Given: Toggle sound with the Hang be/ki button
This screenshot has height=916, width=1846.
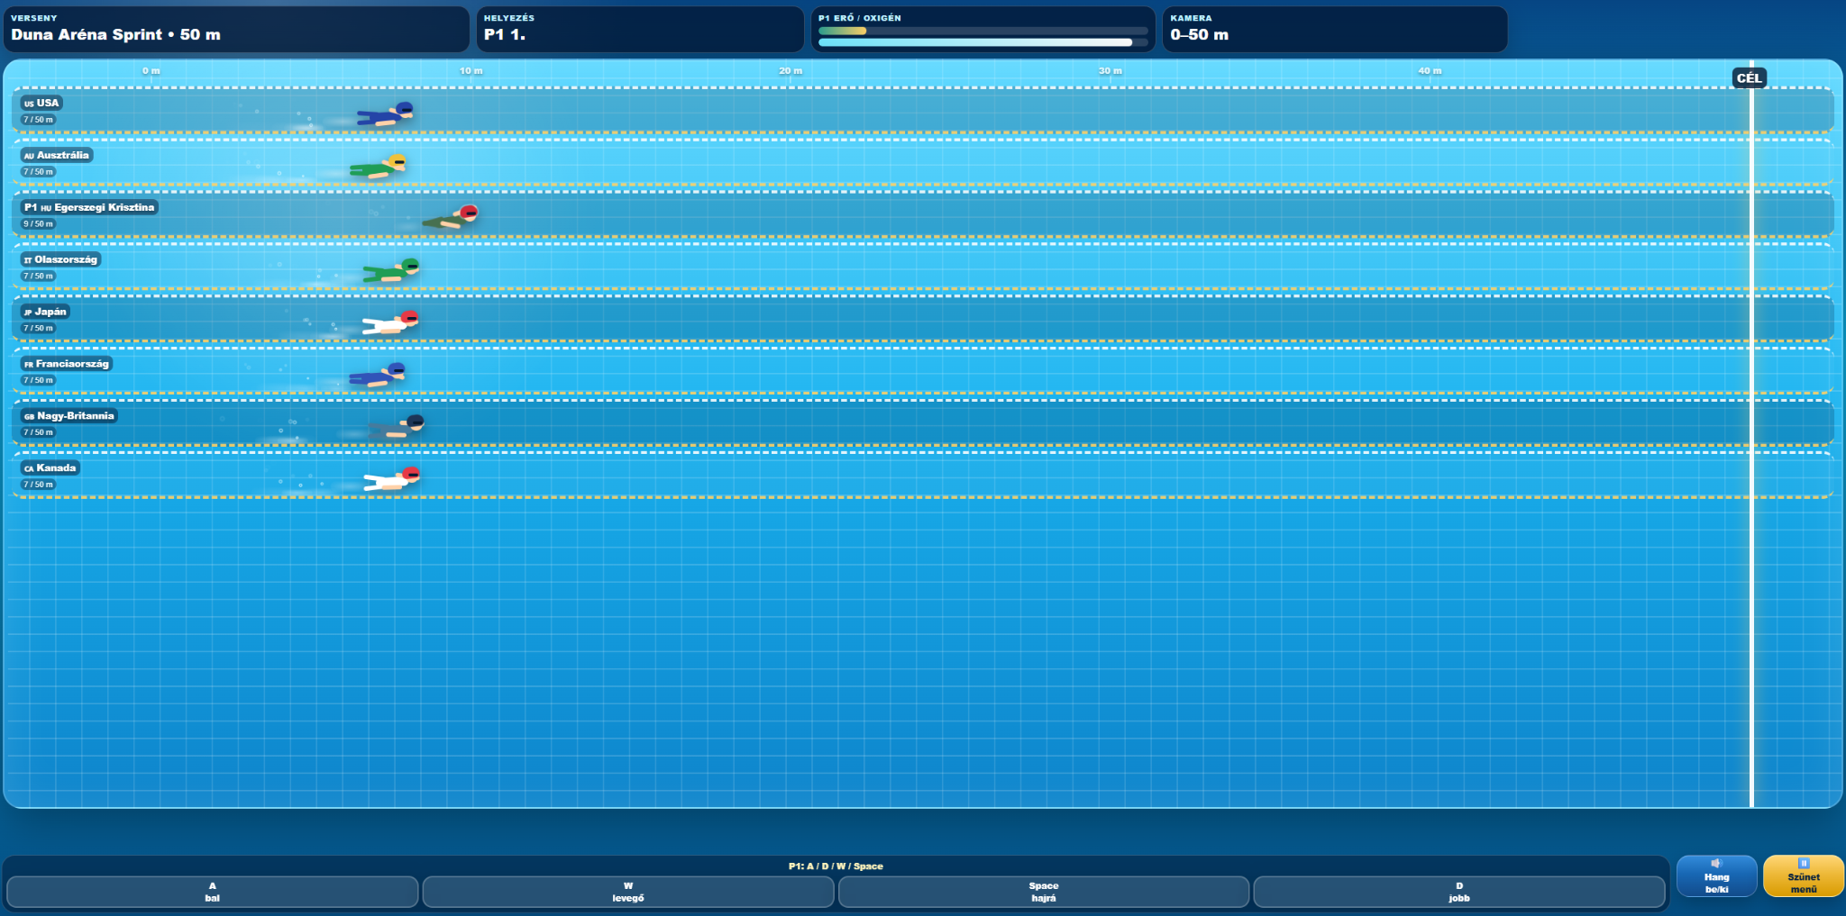Looking at the screenshot, I should click(x=1716, y=876).
